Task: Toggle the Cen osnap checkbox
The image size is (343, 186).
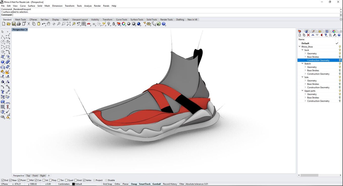Action: pos(36,180)
